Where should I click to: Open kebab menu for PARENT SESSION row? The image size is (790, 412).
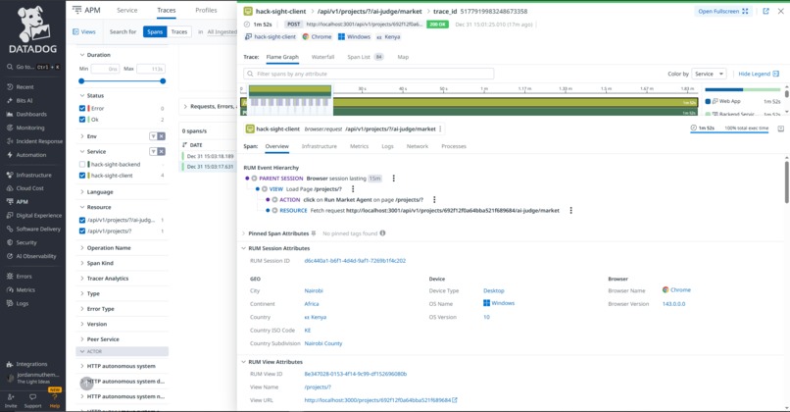pos(393,179)
